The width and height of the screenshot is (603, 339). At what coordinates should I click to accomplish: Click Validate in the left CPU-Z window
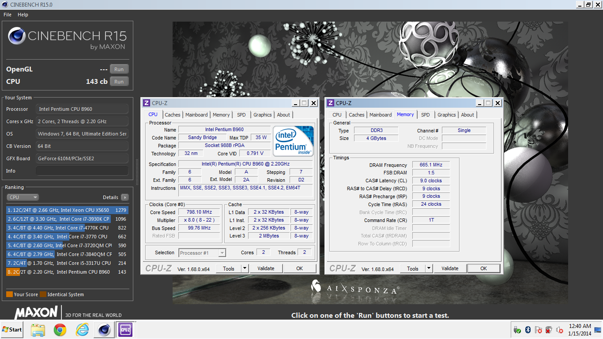[x=266, y=268]
